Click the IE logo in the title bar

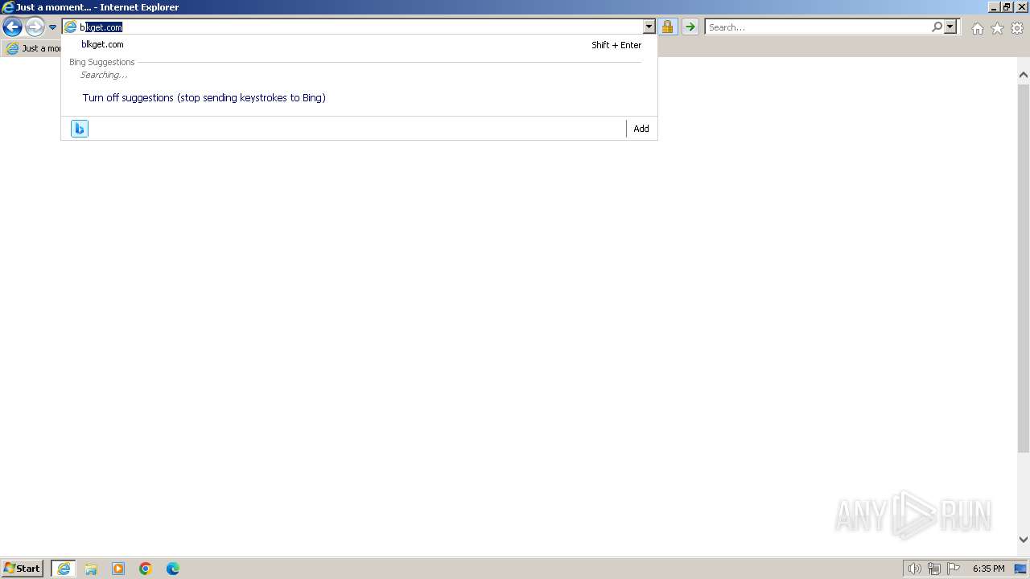(8, 7)
